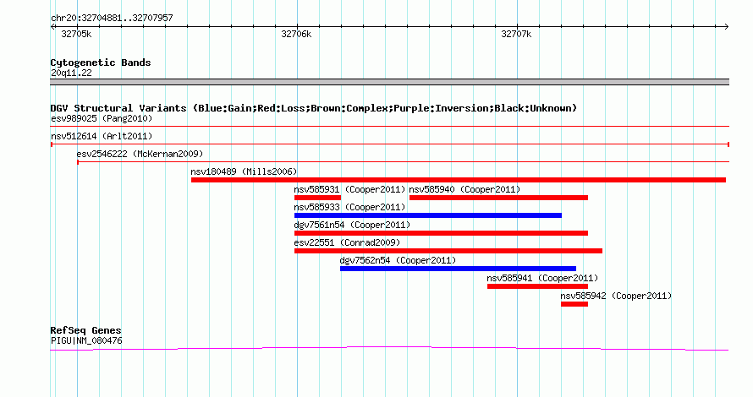This screenshot has height=397, width=753.
Task: Click the nsv585941 (Cooper2011) variant label
Action: click(x=542, y=278)
